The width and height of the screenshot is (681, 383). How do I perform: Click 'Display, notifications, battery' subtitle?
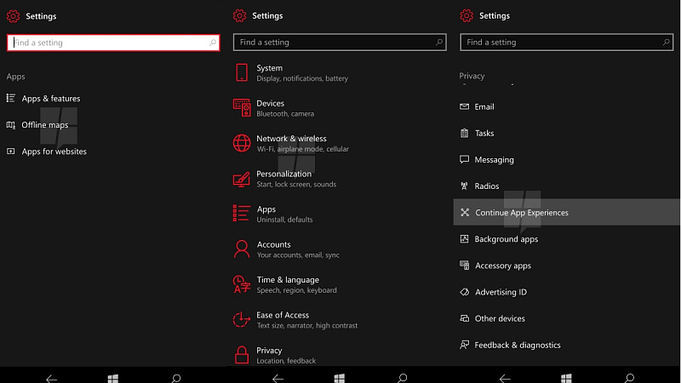click(302, 78)
